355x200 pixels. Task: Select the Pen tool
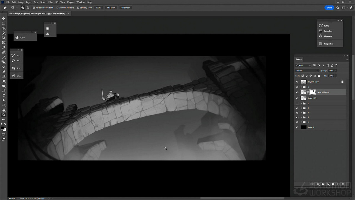tap(4, 91)
